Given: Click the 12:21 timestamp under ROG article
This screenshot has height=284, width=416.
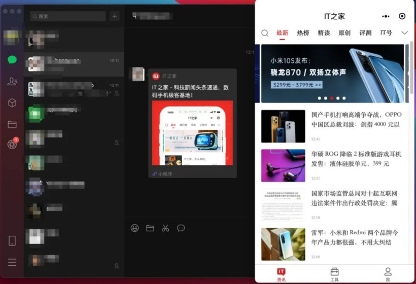Looking at the screenshot, I should [316, 178].
